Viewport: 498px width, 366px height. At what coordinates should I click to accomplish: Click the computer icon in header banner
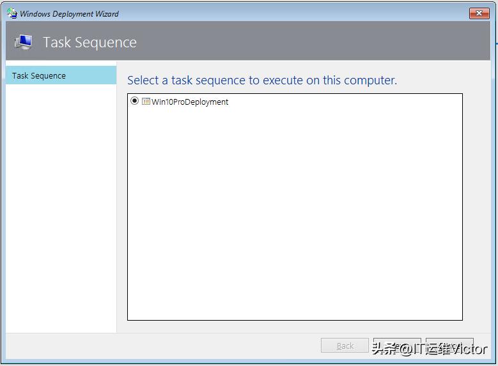click(24, 42)
